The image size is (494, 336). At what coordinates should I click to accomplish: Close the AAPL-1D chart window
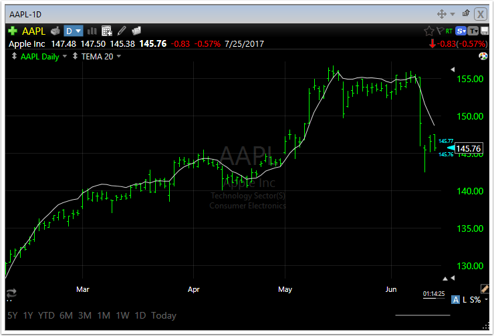point(481,14)
